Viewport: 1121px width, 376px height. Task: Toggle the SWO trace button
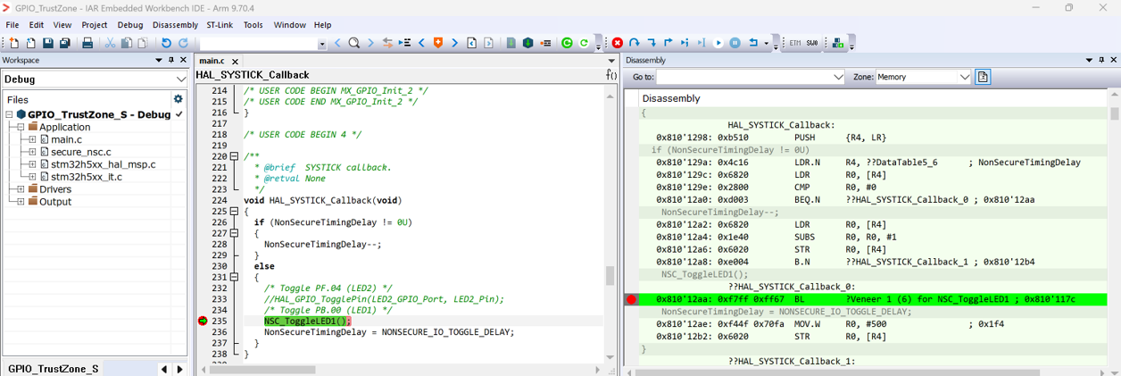click(x=812, y=43)
